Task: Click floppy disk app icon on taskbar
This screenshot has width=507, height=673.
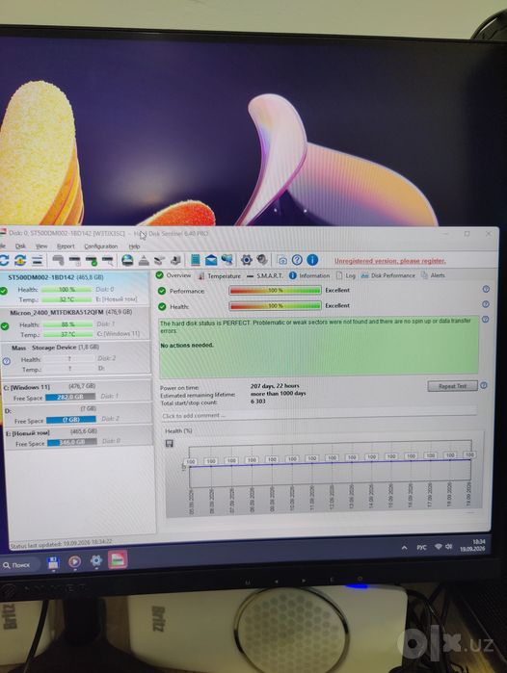Action: pos(53,562)
